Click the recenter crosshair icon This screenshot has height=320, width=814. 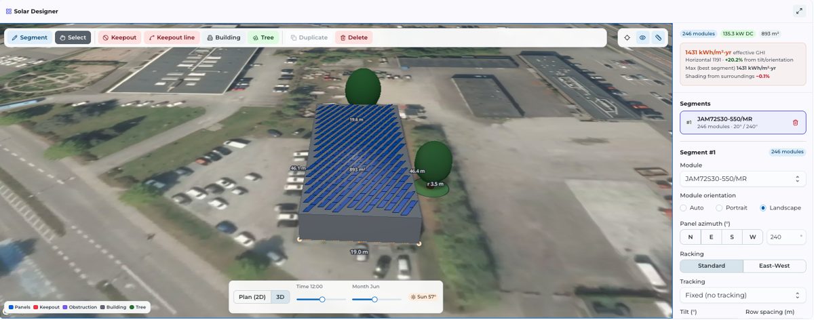coord(627,38)
